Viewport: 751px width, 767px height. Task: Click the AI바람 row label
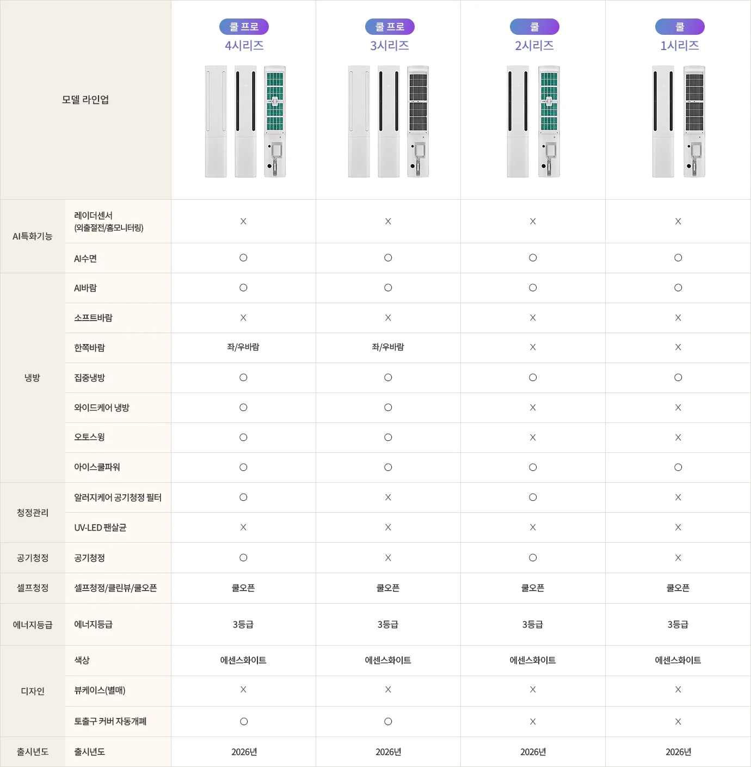(x=85, y=288)
